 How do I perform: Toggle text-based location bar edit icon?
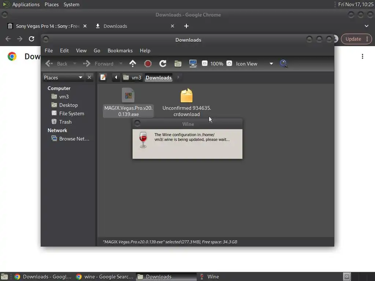(103, 78)
